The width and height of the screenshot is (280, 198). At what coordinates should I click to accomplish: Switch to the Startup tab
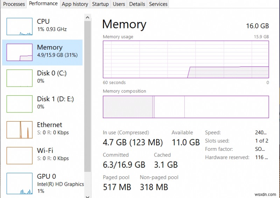pos(100,4)
